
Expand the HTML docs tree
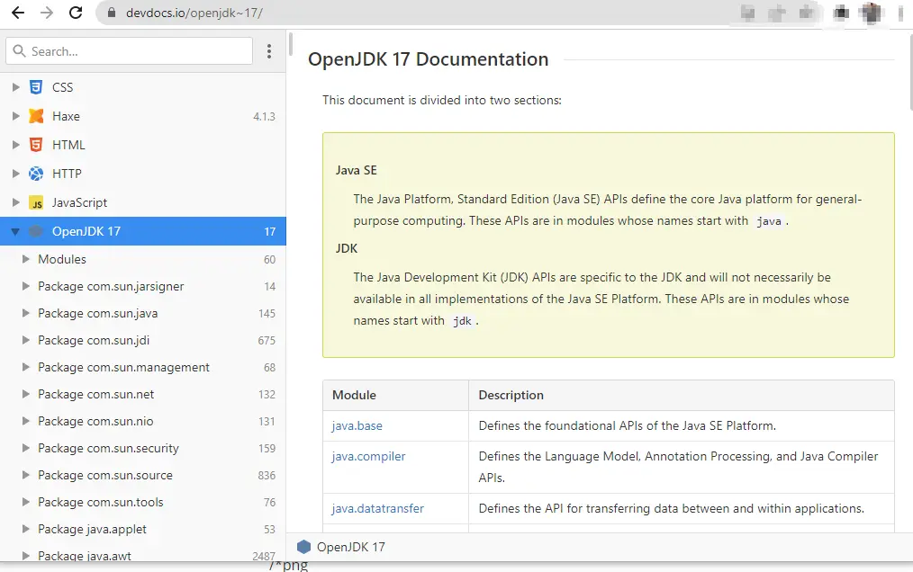(15, 145)
